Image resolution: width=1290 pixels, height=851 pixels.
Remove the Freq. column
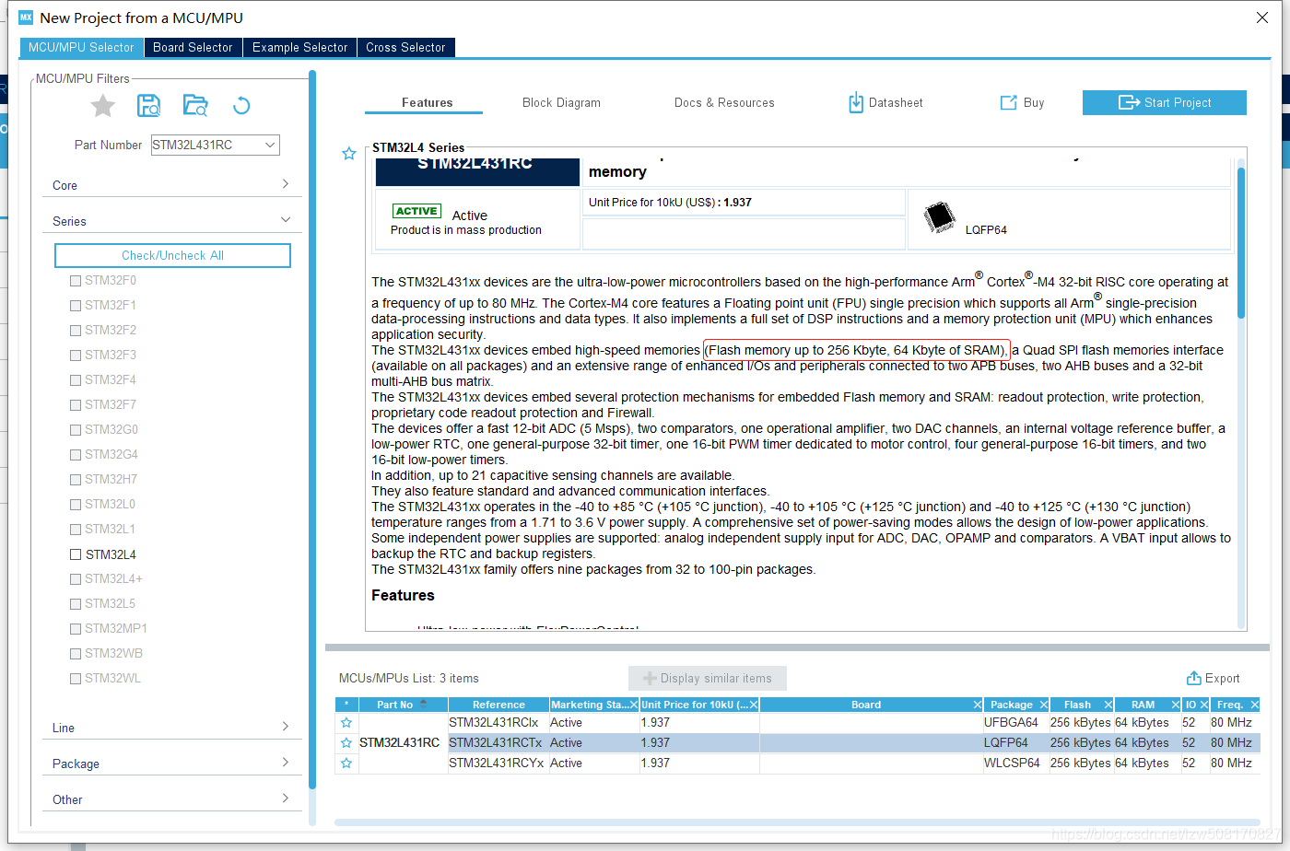pyautogui.click(x=1253, y=705)
